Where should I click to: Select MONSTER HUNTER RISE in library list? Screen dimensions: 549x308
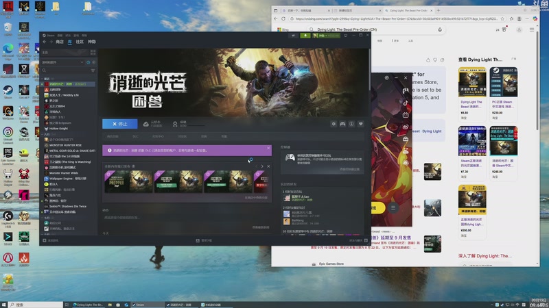coord(65,145)
